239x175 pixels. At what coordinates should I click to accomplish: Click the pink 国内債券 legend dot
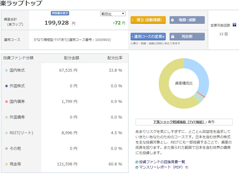7,102
